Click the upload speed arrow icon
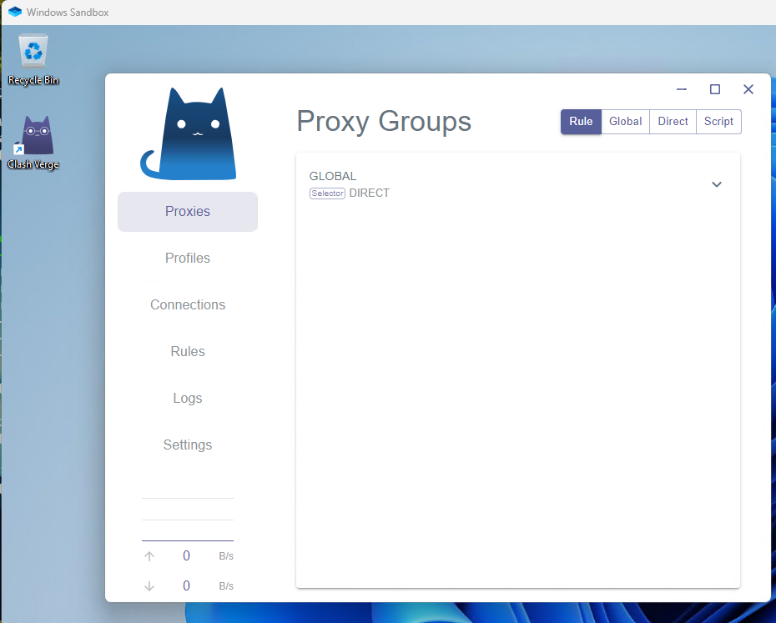776x623 pixels. point(149,555)
